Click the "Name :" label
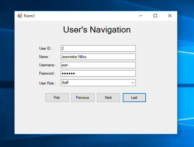The width and height of the screenshot is (194, 147). click(45, 57)
